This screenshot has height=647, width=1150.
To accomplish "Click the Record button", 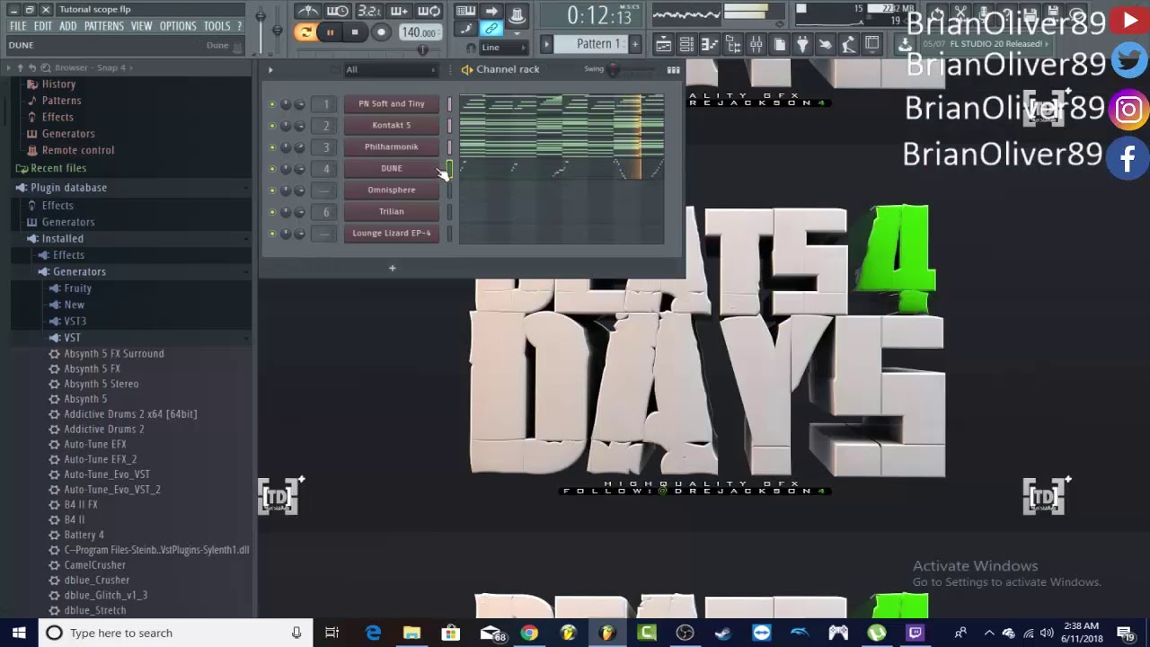I will pyautogui.click(x=381, y=32).
